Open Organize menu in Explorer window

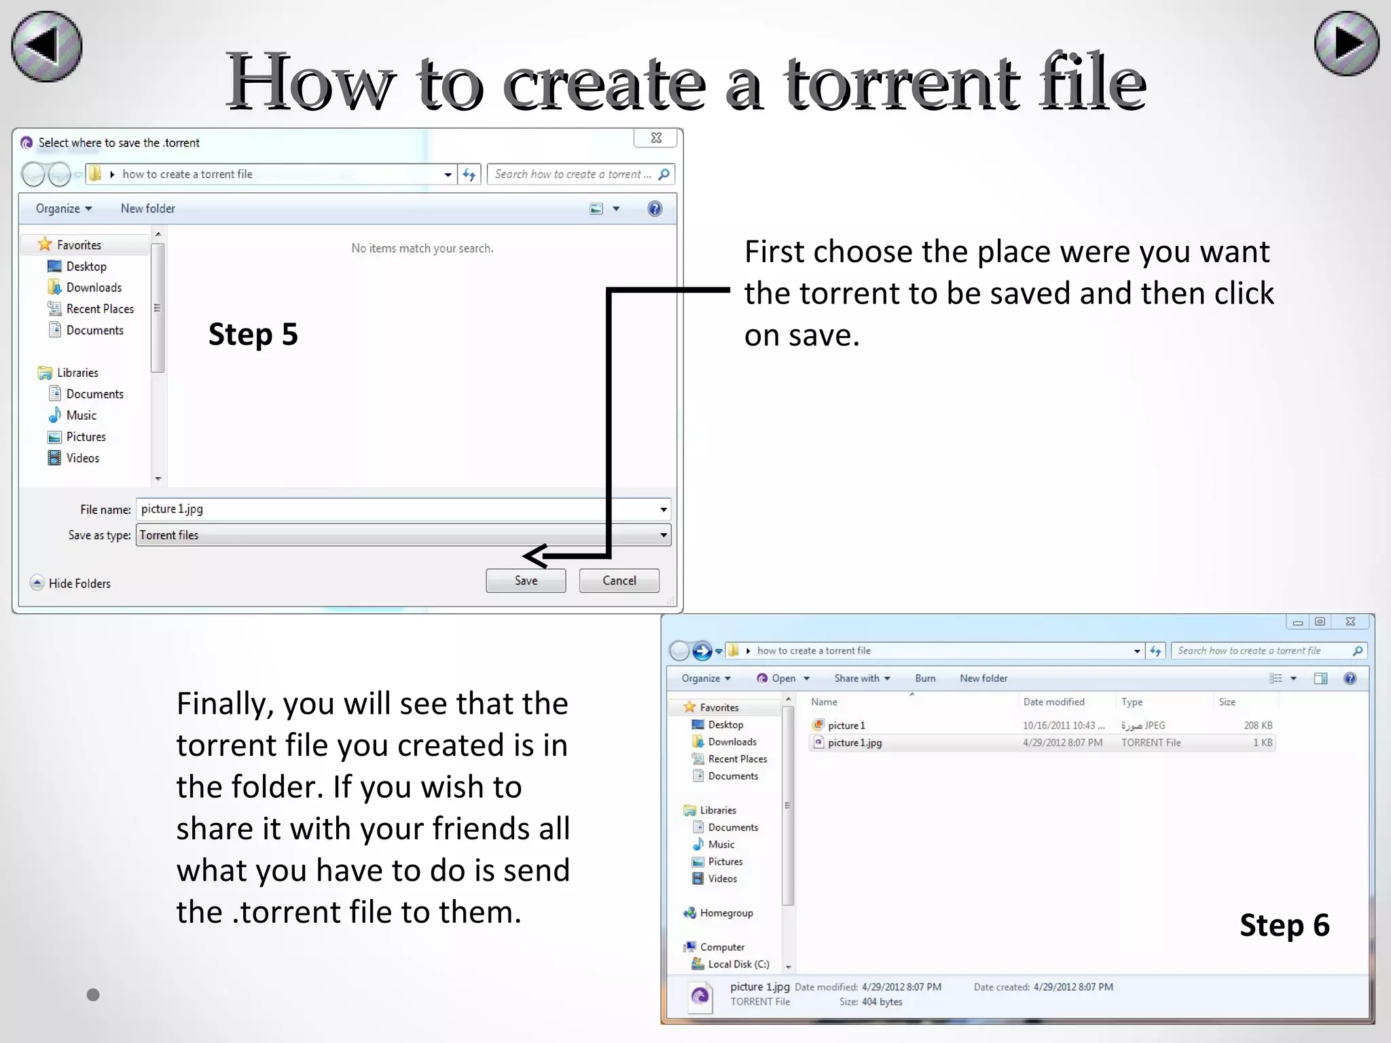pyautogui.click(x=706, y=678)
